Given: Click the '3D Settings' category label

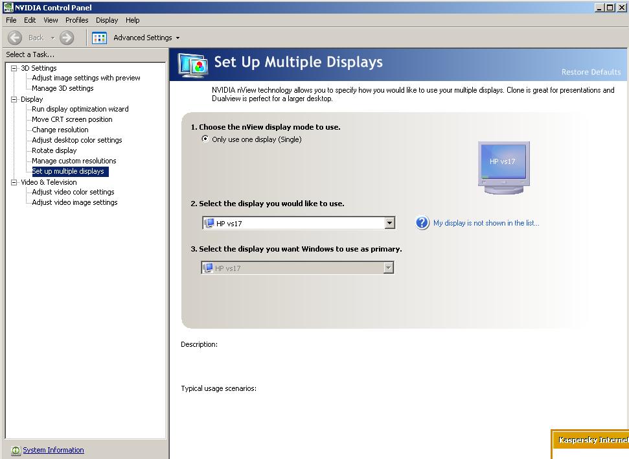Looking at the screenshot, I should [38, 68].
